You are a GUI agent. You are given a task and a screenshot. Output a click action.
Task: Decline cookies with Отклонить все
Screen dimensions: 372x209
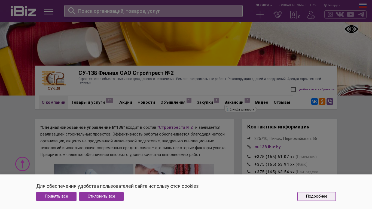101,196
